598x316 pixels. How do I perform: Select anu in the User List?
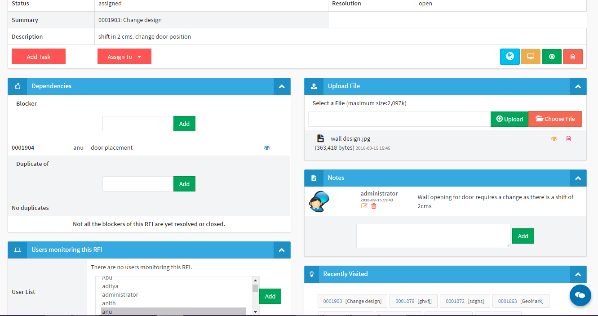173,311
